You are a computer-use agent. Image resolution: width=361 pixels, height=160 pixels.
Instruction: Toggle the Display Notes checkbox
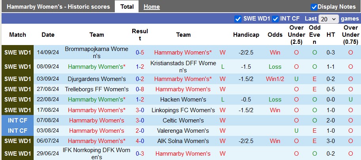[x=314, y=7]
